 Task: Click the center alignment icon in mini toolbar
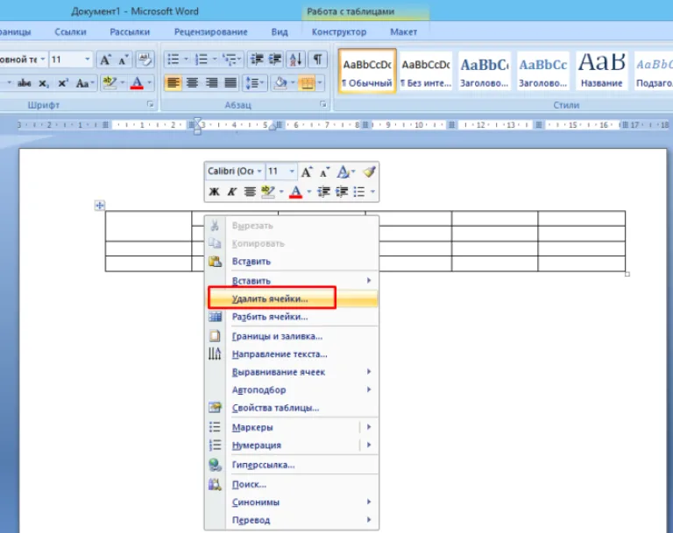tap(250, 192)
